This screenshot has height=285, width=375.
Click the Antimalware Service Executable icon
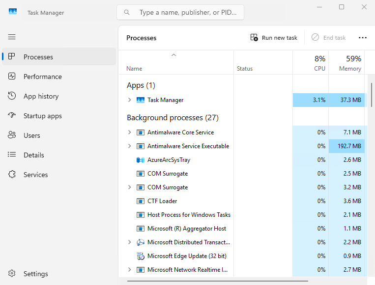(141, 146)
